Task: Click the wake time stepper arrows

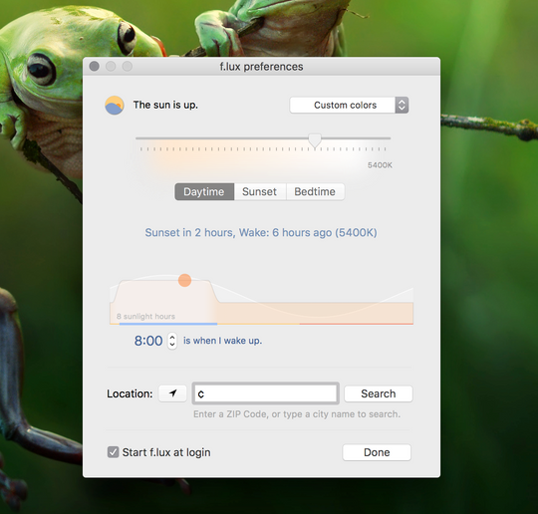Action: pos(172,341)
